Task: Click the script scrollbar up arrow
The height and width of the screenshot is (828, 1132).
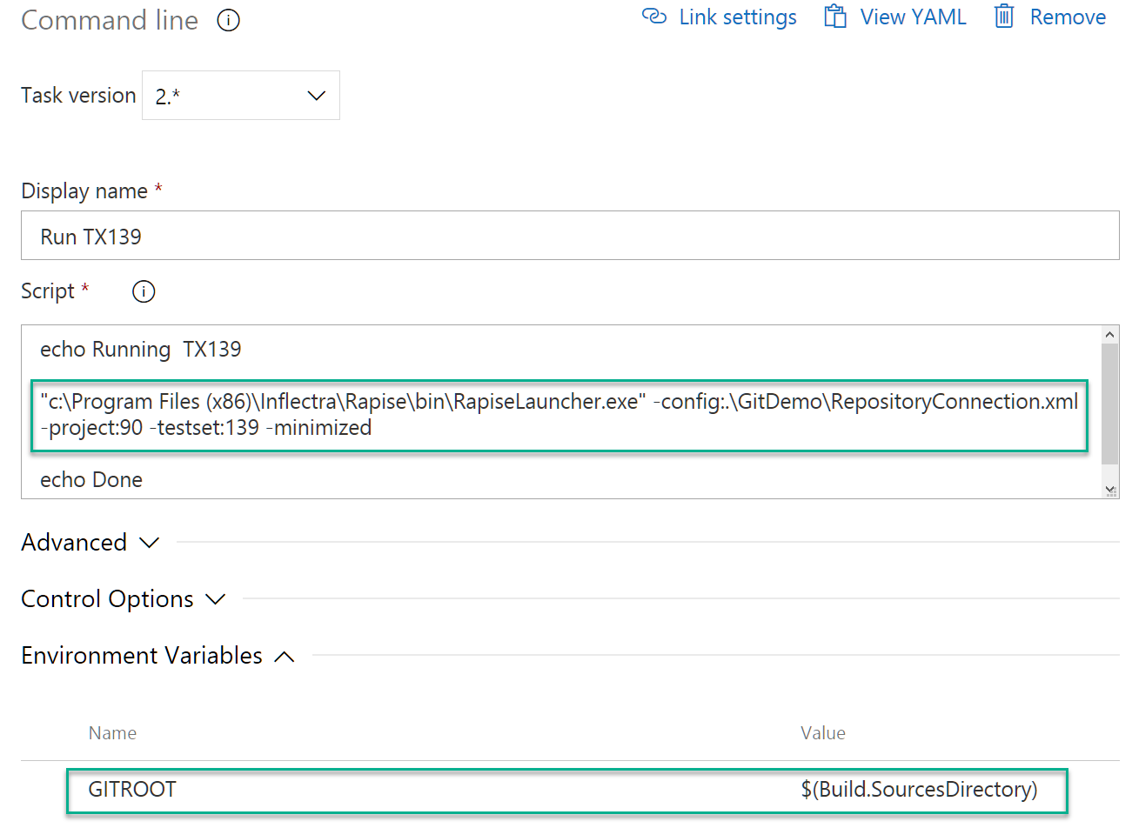Action: tap(1109, 333)
